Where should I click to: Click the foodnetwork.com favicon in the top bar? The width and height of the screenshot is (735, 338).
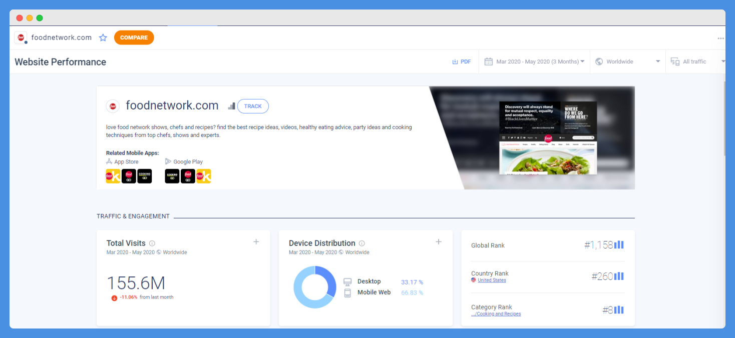click(21, 37)
